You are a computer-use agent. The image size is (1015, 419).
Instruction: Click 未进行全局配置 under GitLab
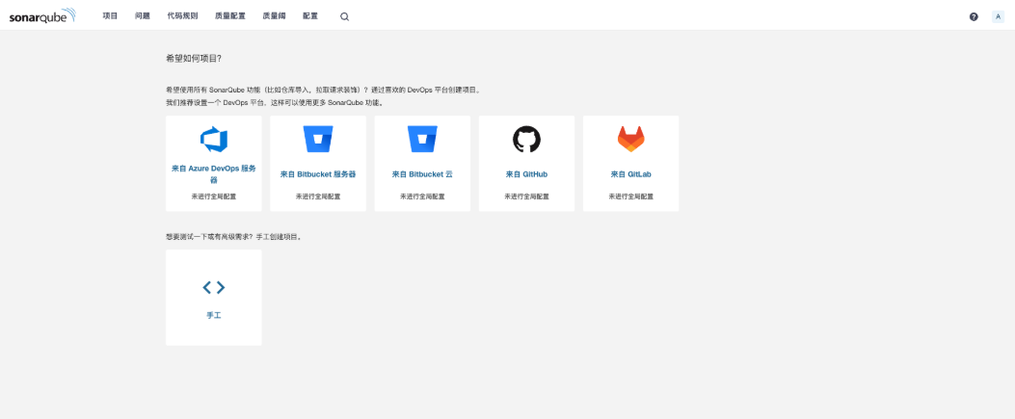pos(630,196)
